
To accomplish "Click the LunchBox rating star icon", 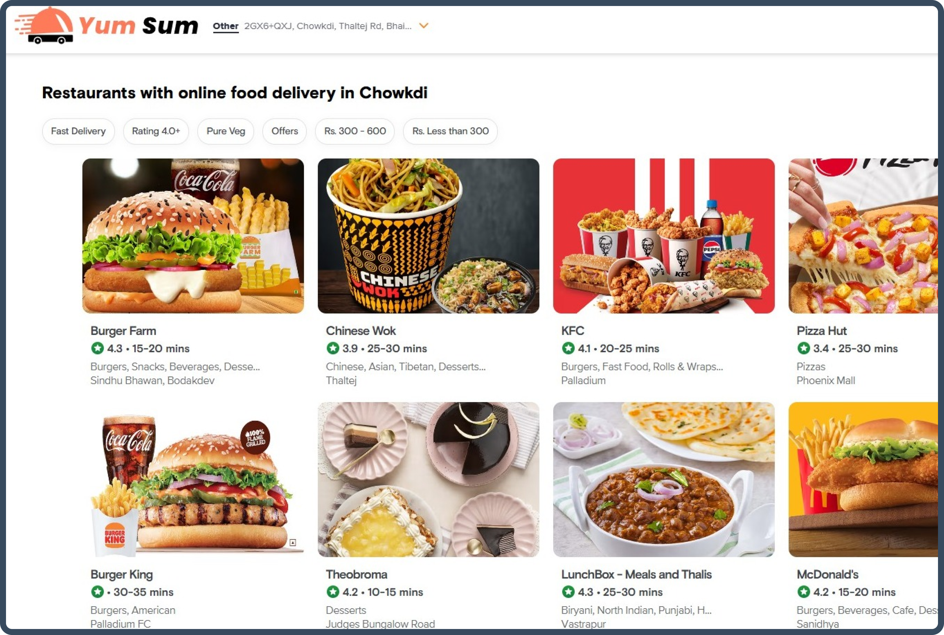I will [x=568, y=592].
